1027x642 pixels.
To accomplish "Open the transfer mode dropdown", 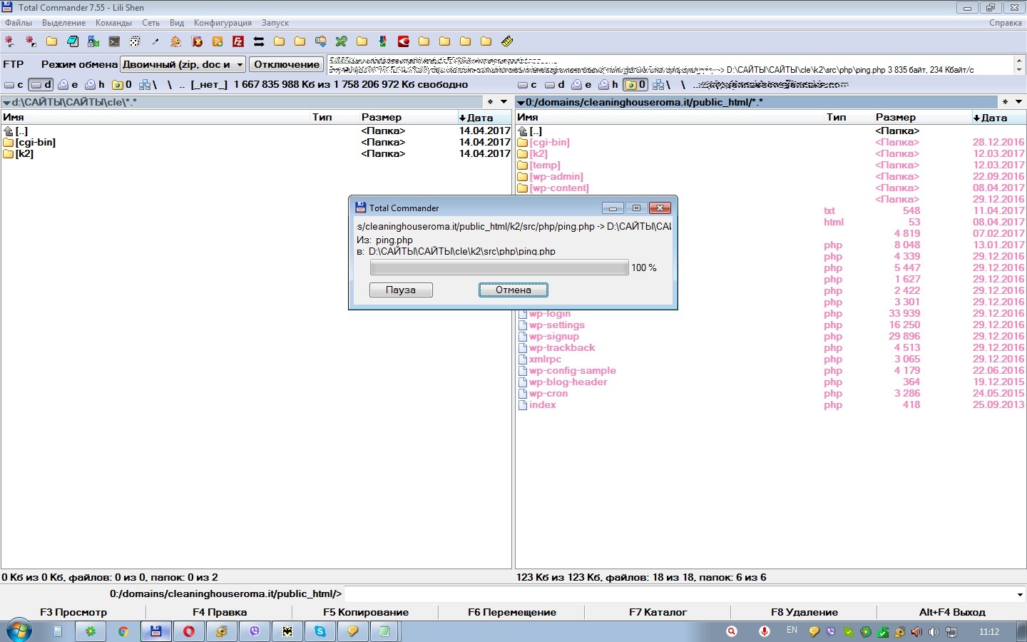I will pos(183,64).
